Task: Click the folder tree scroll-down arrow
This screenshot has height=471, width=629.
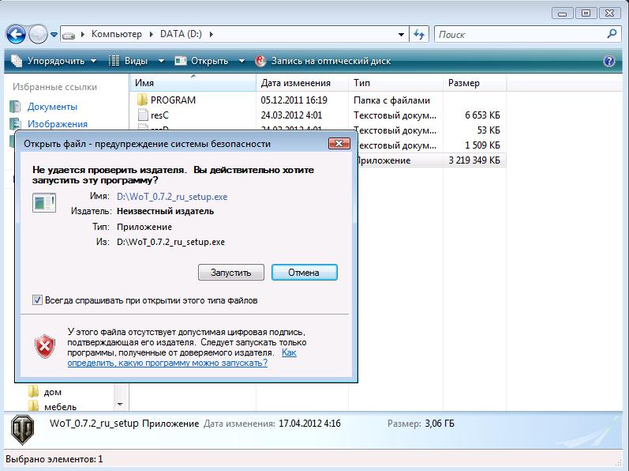Action: (120, 405)
